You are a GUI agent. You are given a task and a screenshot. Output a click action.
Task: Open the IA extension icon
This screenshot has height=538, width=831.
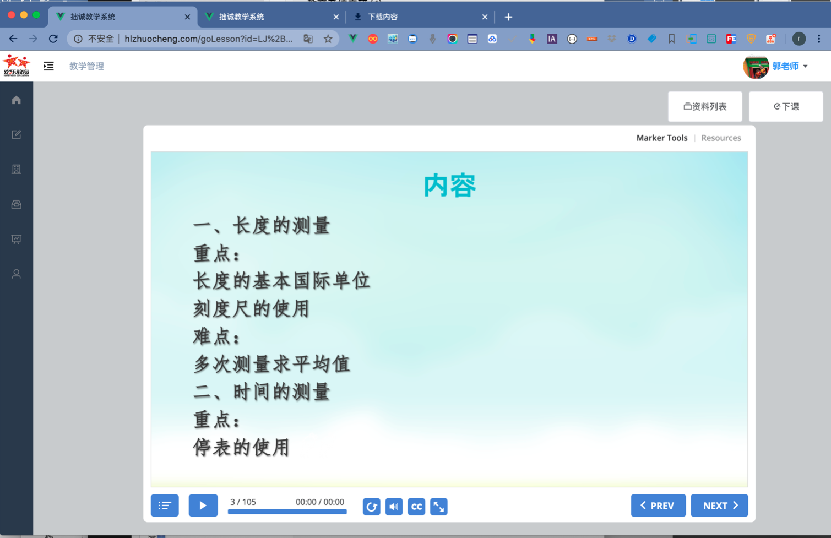pyautogui.click(x=552, y=39)
